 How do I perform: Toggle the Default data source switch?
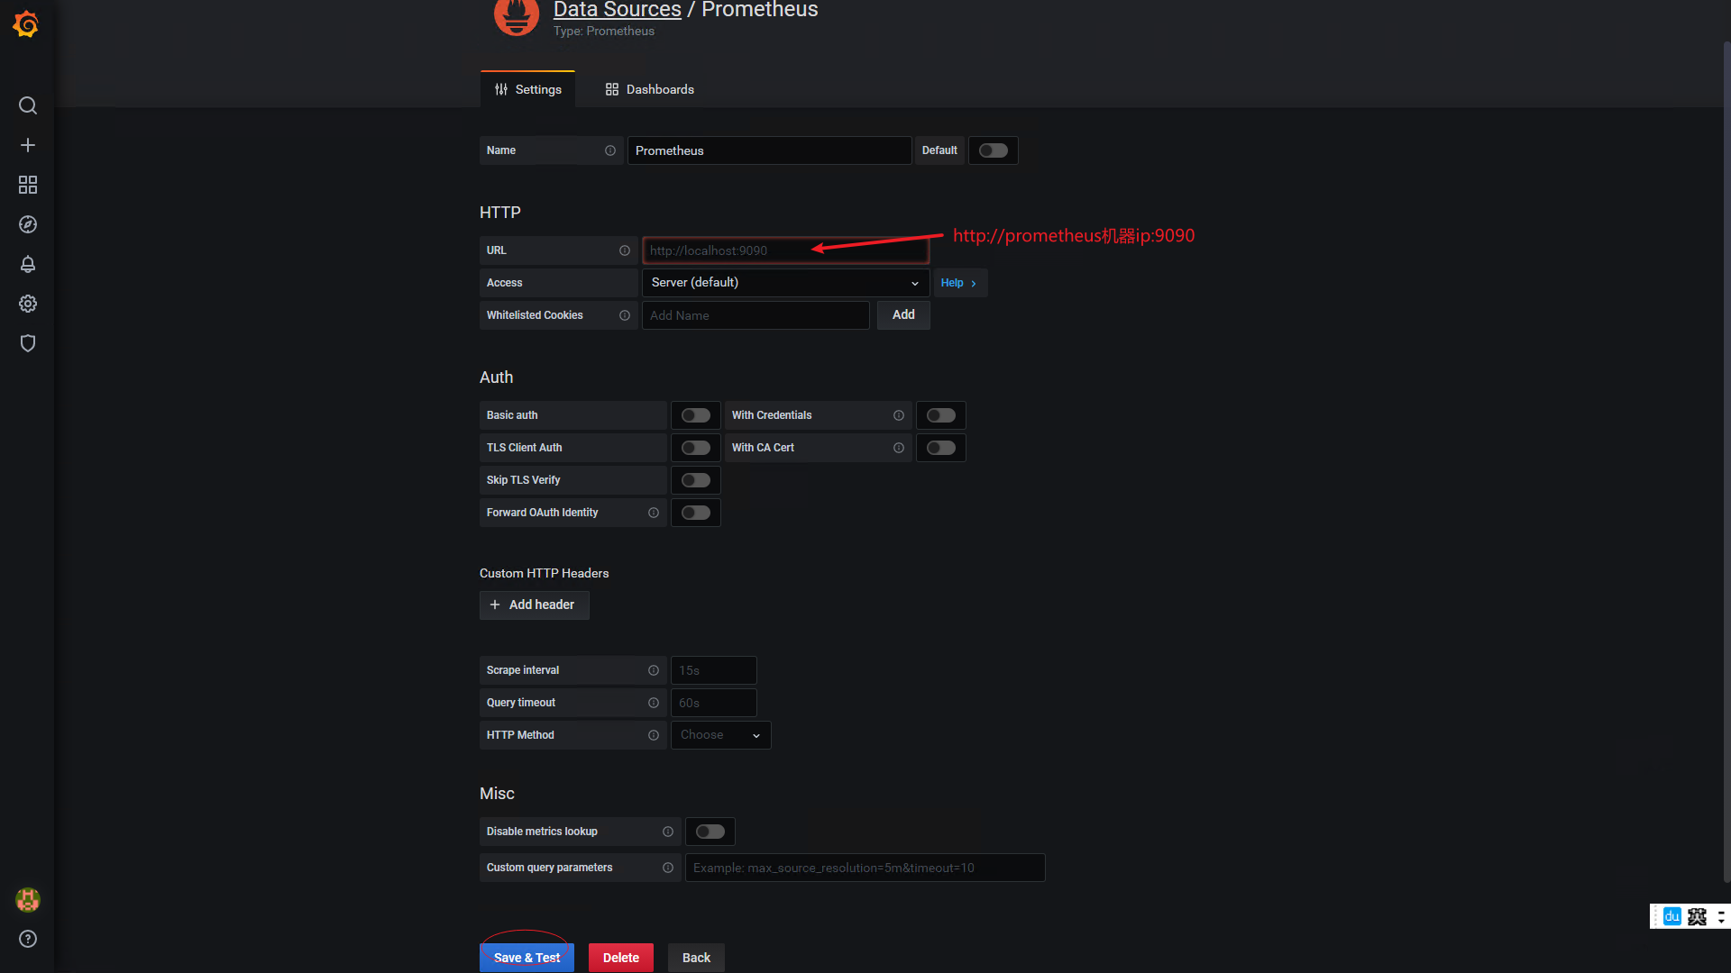993,150
